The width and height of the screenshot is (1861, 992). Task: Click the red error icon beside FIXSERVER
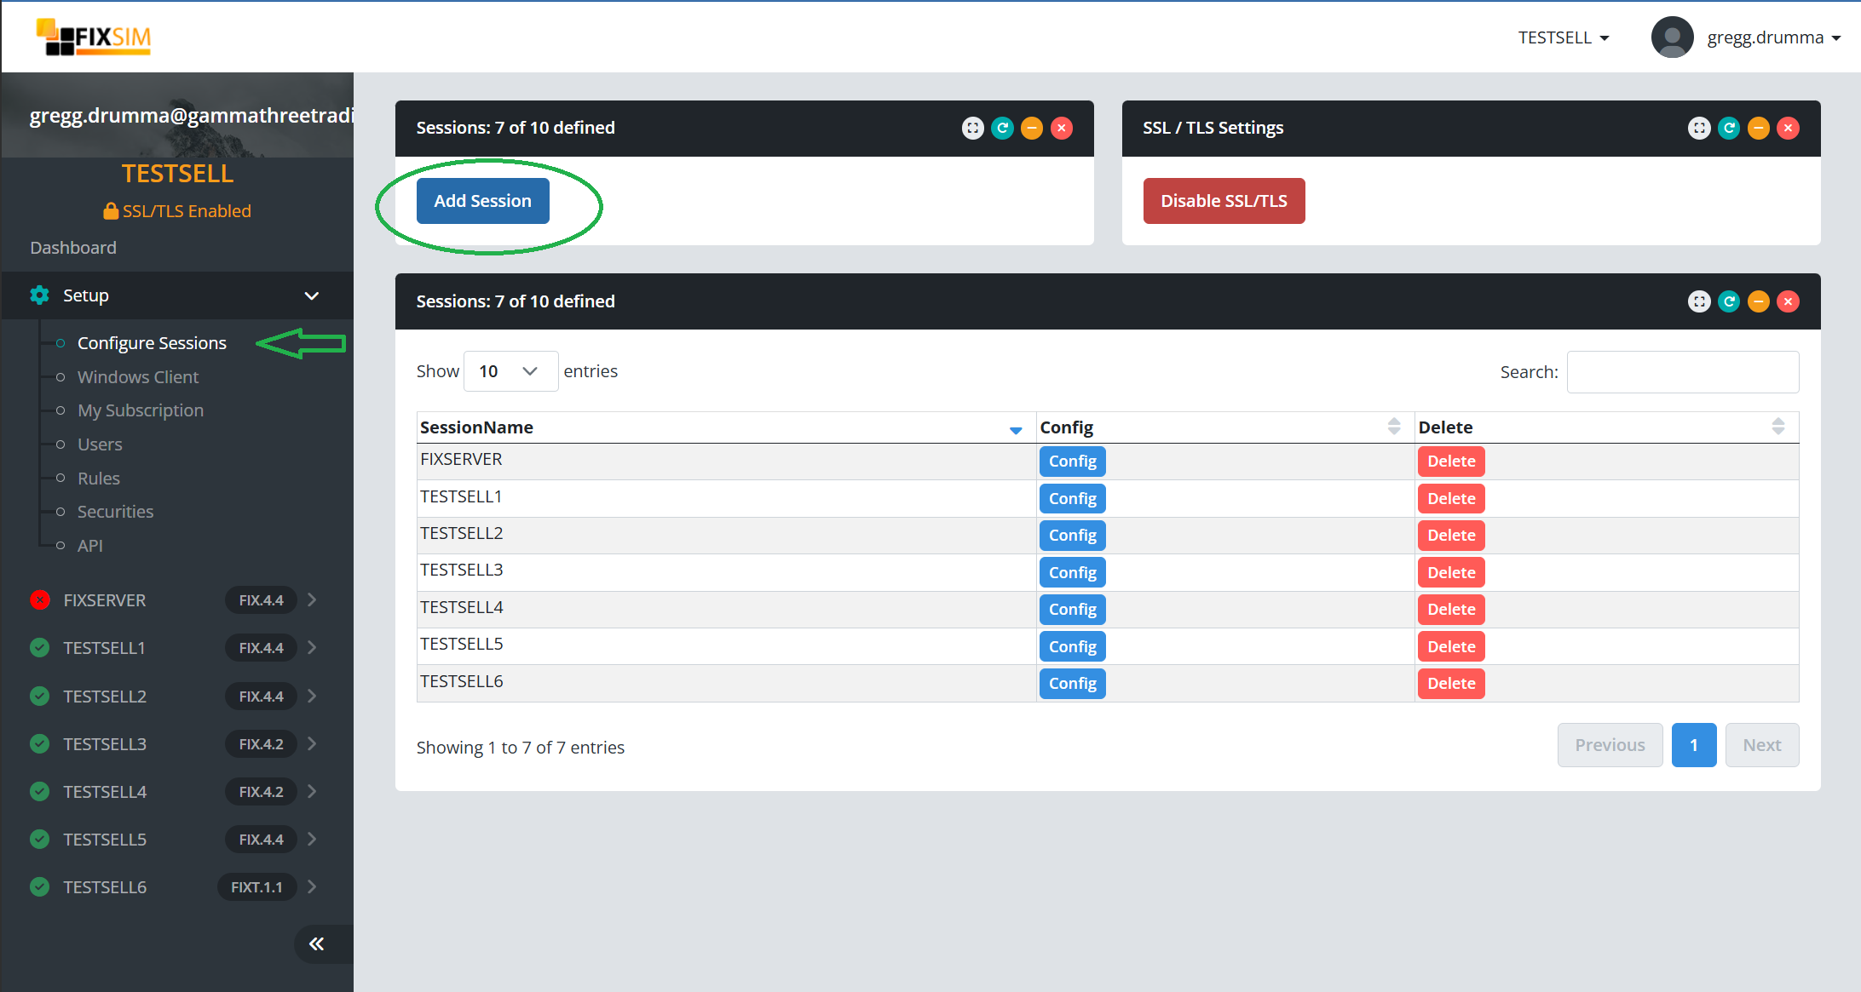click(39, 599)
